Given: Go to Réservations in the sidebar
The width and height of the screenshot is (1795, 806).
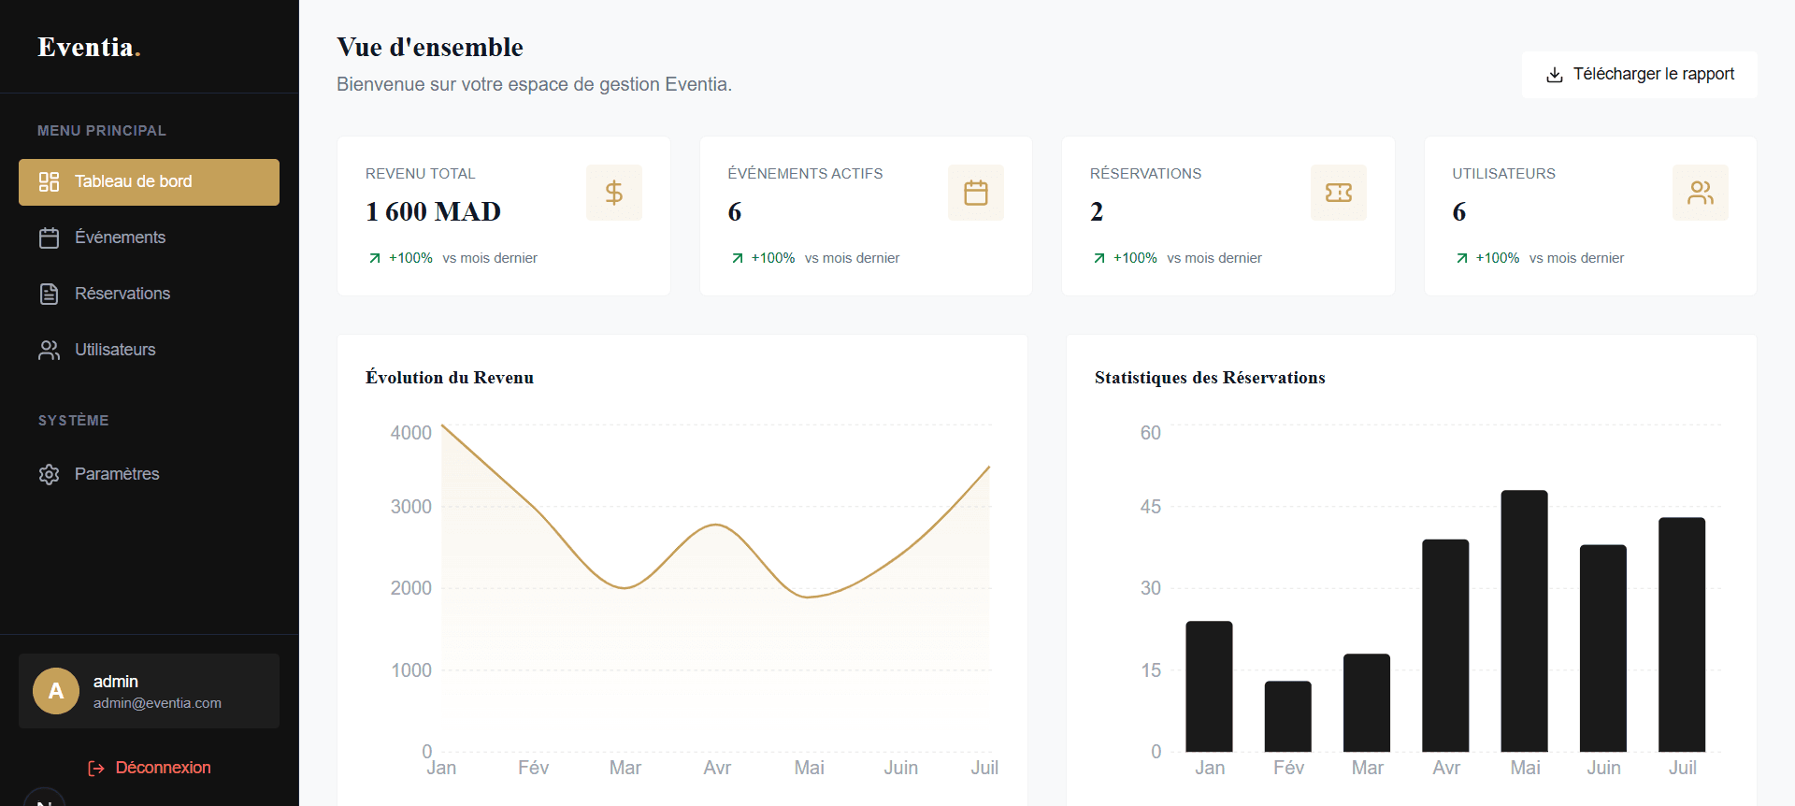Looking at the screenshot, I should coord(149,294).
